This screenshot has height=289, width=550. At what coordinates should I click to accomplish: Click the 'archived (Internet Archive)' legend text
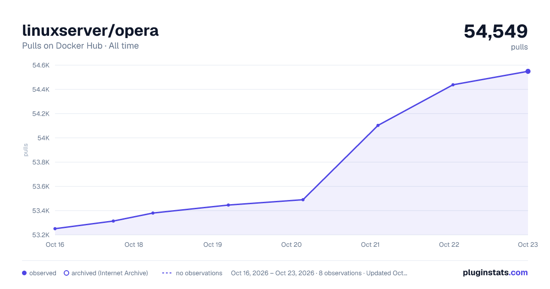click(x=110, y=273)
